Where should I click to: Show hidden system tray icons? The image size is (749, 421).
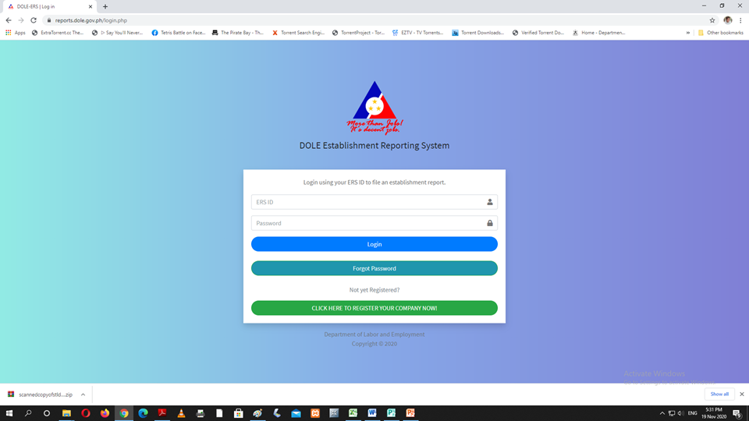(x=662, y=413)
